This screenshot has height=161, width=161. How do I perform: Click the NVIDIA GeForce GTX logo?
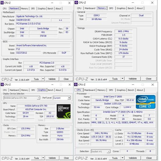tap(64, 112)
